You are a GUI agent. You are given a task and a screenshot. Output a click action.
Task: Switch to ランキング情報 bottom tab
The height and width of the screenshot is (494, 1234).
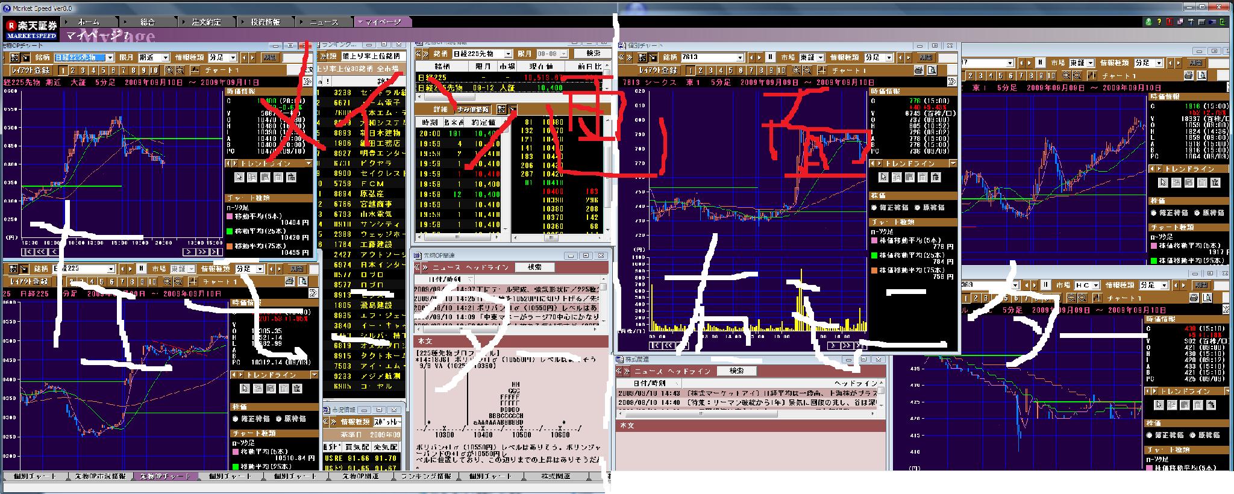[425, 477]
